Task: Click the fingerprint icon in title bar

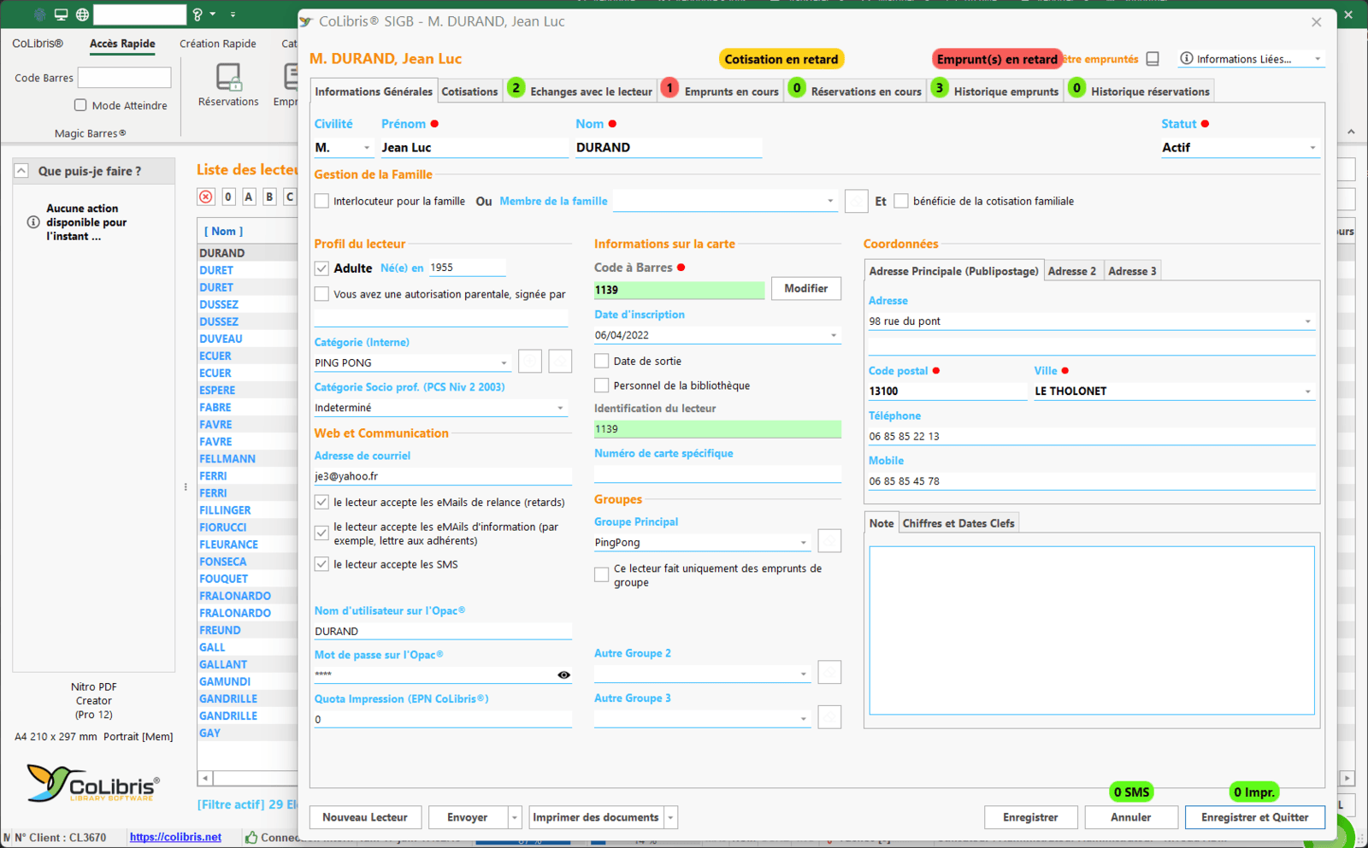Action: [x=39, y=15]
